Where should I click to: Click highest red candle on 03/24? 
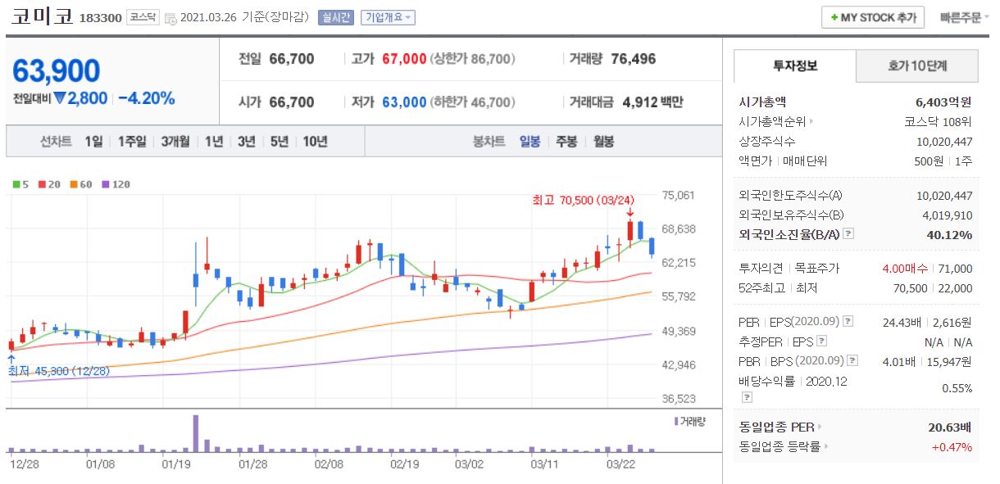pyautogui.click(x=630, y=230)
